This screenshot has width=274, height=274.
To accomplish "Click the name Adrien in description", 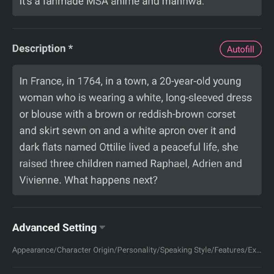I will pos(207,163).
